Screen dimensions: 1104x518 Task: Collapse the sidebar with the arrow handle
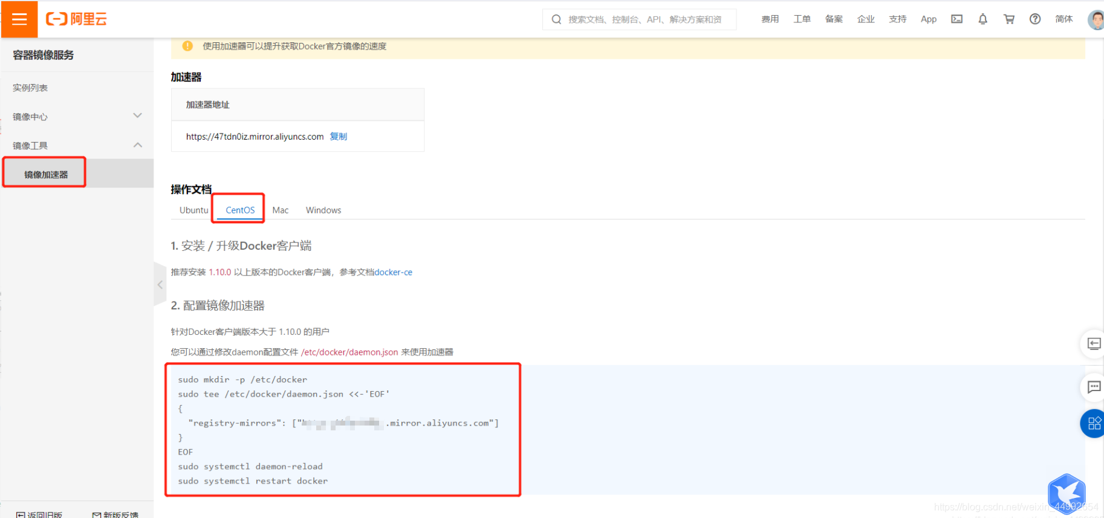point(160,284)
